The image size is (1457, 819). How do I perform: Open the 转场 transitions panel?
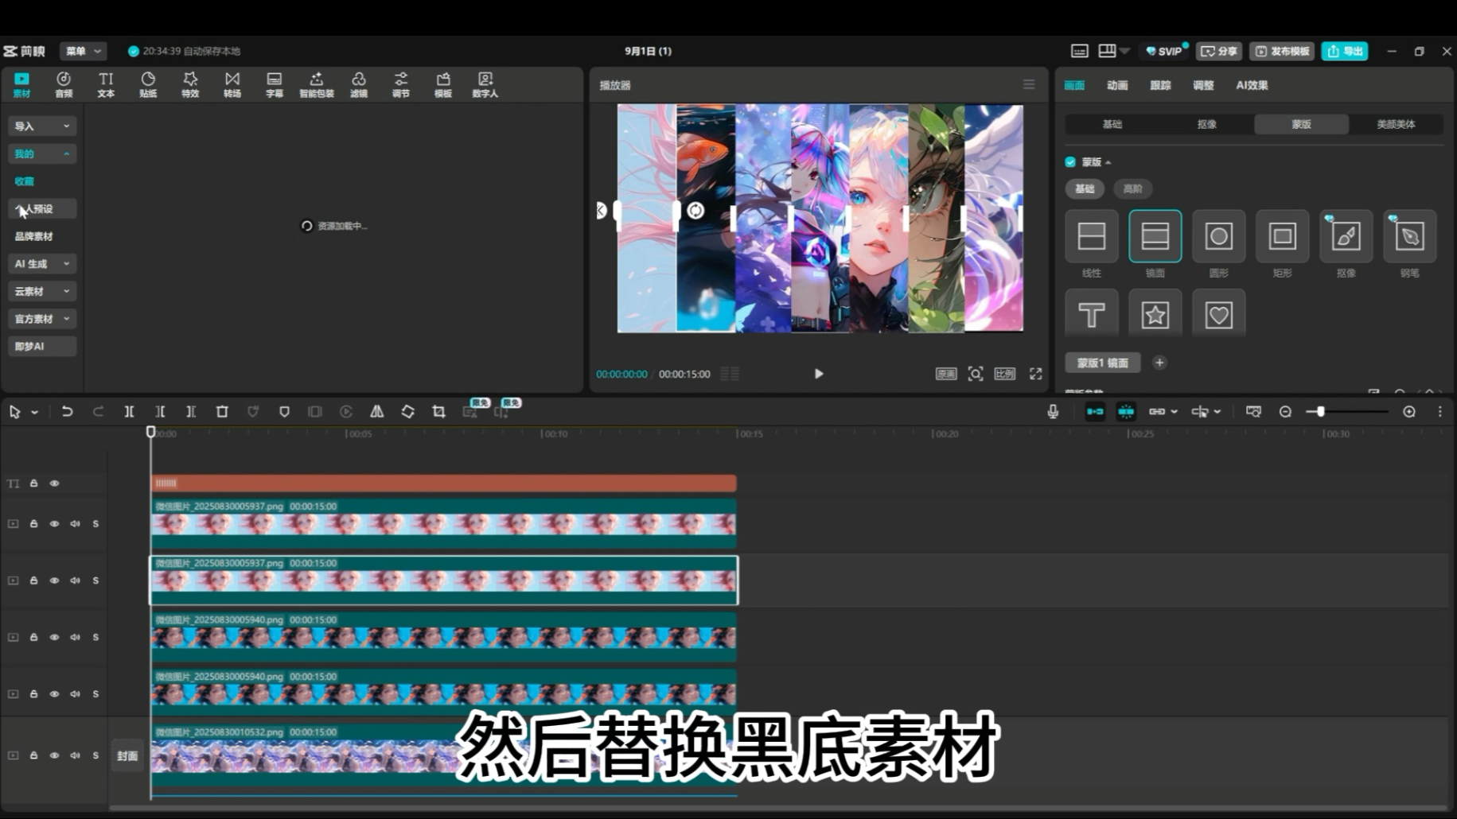(x=232, y=84)
